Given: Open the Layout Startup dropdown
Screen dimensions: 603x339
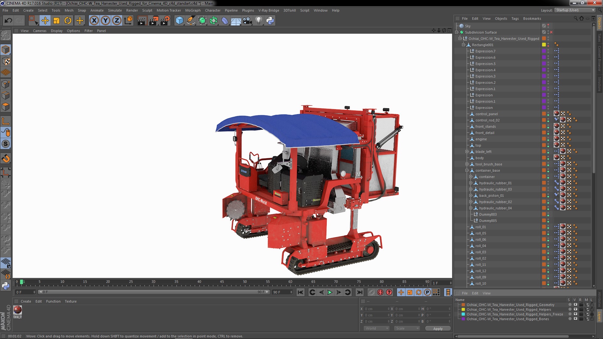Looking at the screenshot, I should click(575, 10).
